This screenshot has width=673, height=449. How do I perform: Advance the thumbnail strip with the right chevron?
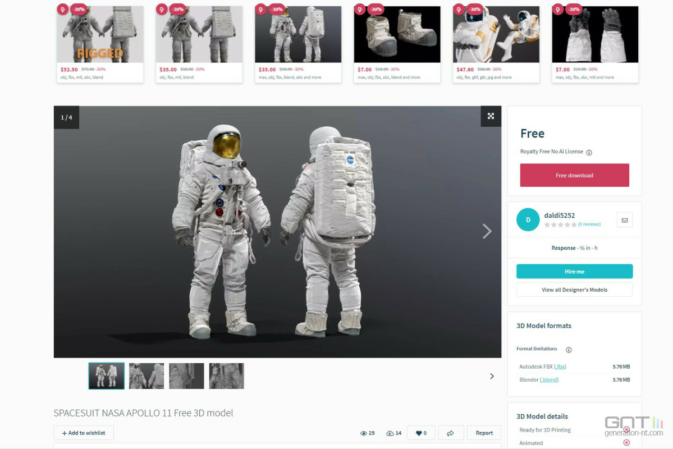tap(492, 376)
